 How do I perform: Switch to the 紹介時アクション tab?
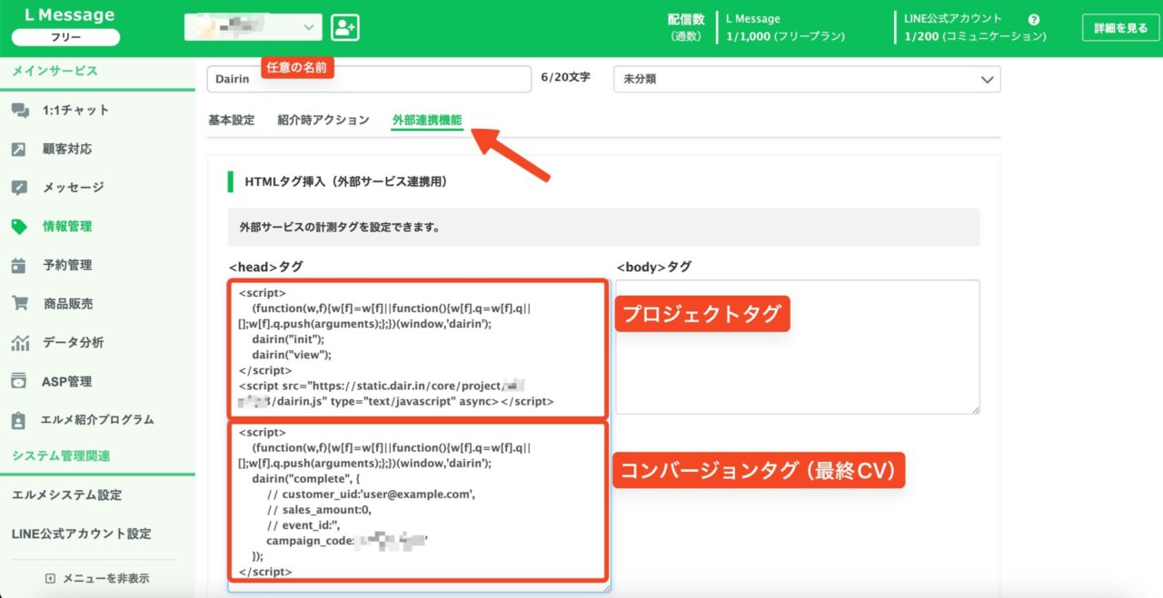pos(323,120)
